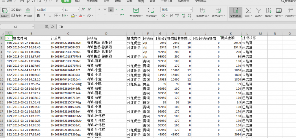Apply the cell borders icon
The image size is (296, 138).
(x=56, y=16)
